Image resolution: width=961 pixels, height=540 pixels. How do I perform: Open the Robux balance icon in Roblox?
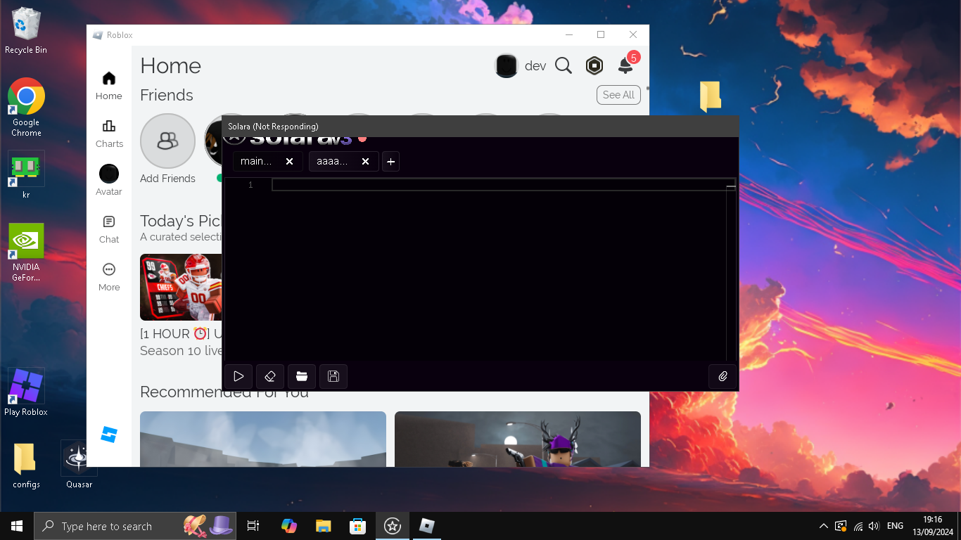(x=594, y=66)
